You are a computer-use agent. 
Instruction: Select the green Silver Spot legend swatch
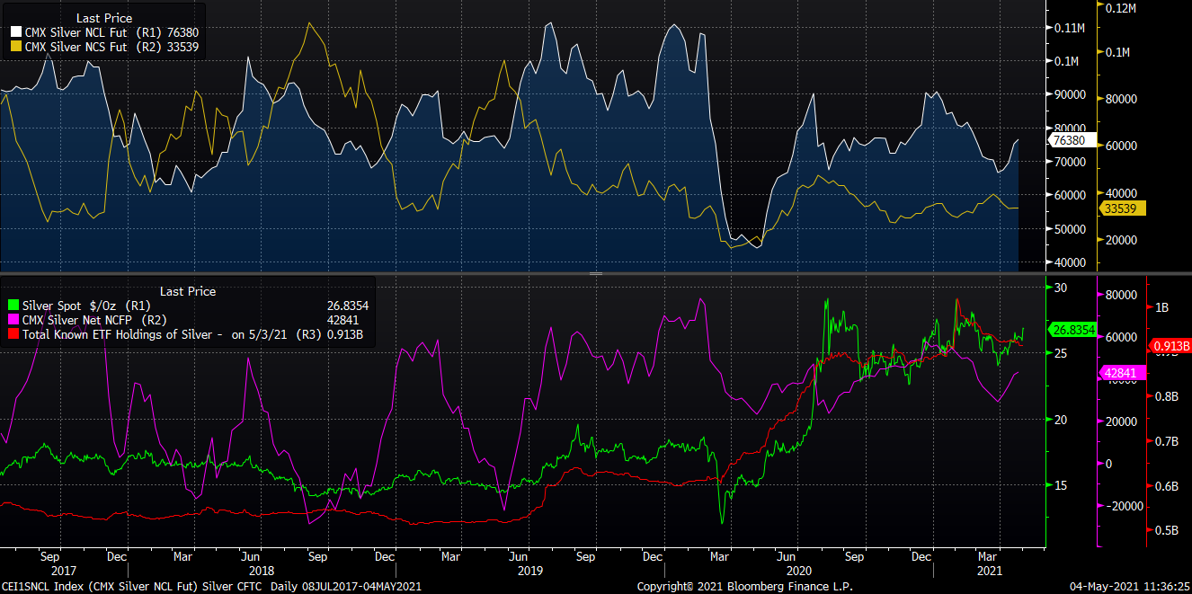pos(11,306)
